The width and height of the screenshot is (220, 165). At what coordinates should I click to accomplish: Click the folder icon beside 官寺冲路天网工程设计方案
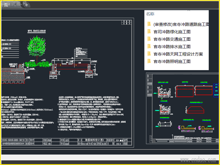[x=149, y=54]
